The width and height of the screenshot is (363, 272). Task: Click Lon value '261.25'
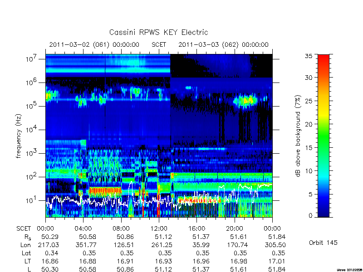coord(162,245)
